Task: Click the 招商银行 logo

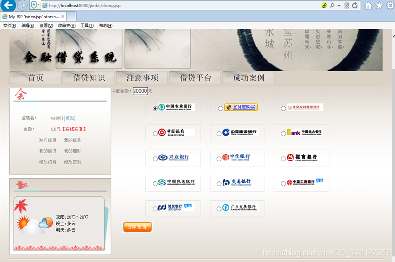Action: [305, 157]
